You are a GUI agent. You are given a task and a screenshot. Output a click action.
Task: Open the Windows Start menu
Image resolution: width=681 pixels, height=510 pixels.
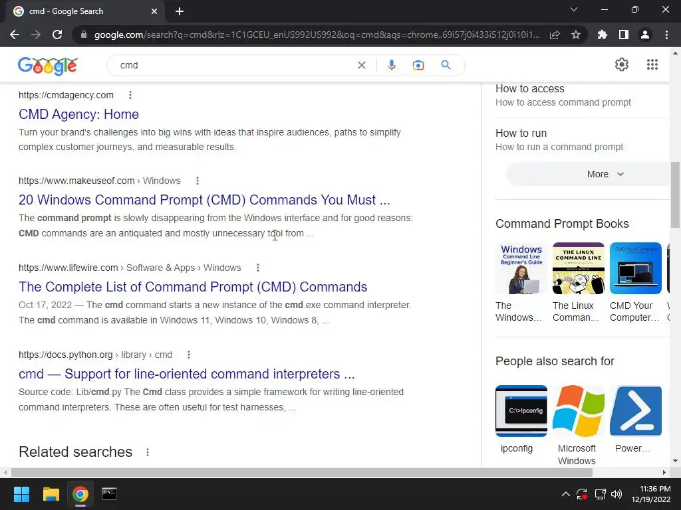pos(21,494)
